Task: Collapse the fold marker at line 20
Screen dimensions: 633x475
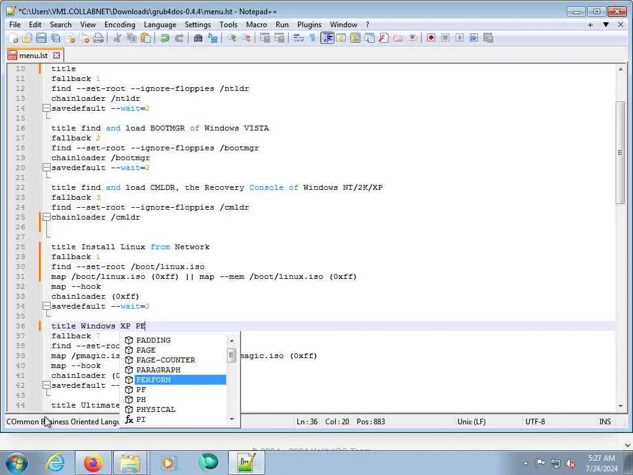Action: click(46, 168)
